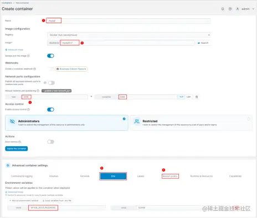Screen dimensions: 257x218
Task: Click the Restricted users icon
Action: tap(137, 121)
